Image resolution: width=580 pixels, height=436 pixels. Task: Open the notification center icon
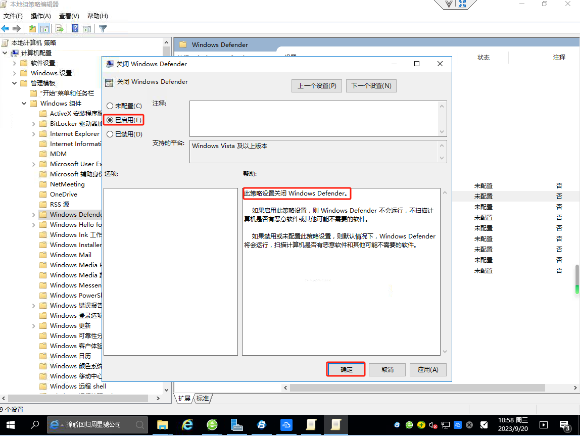(564, 425)
